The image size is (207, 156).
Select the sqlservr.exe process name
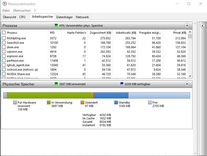click(x=14, y=52)
